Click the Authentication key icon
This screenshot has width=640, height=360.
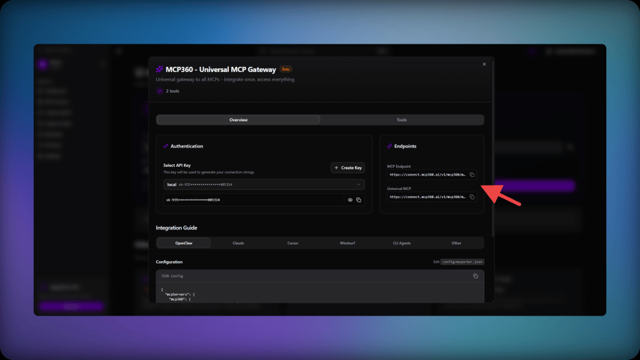click(166, 146)
